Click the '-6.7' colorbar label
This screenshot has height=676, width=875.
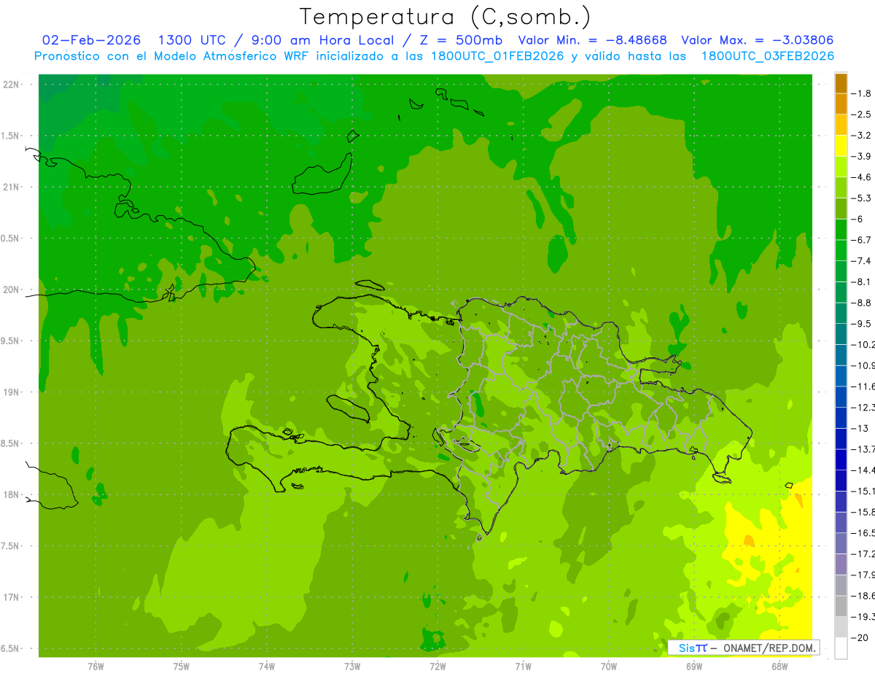[861, 240]
